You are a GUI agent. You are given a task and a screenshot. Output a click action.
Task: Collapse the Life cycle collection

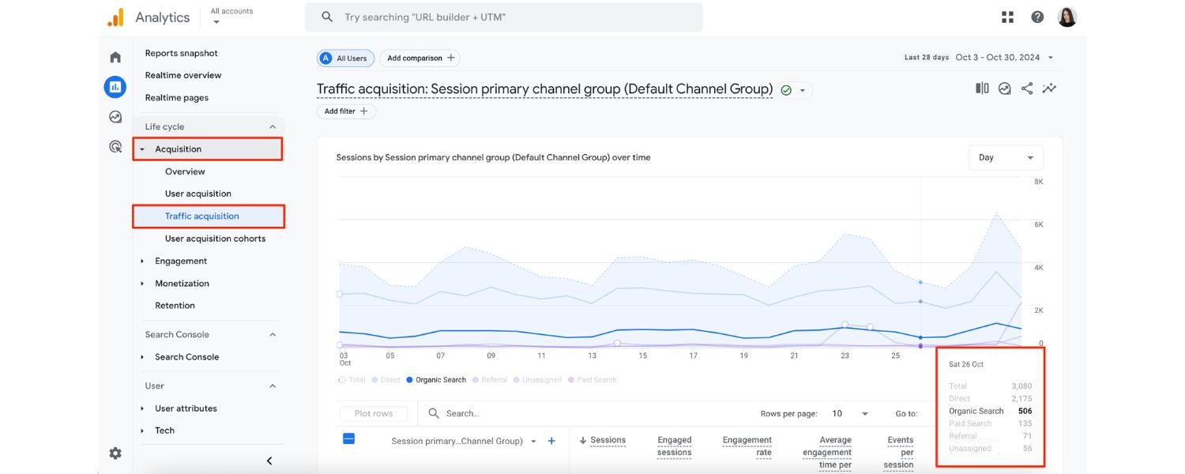[272, 126]
